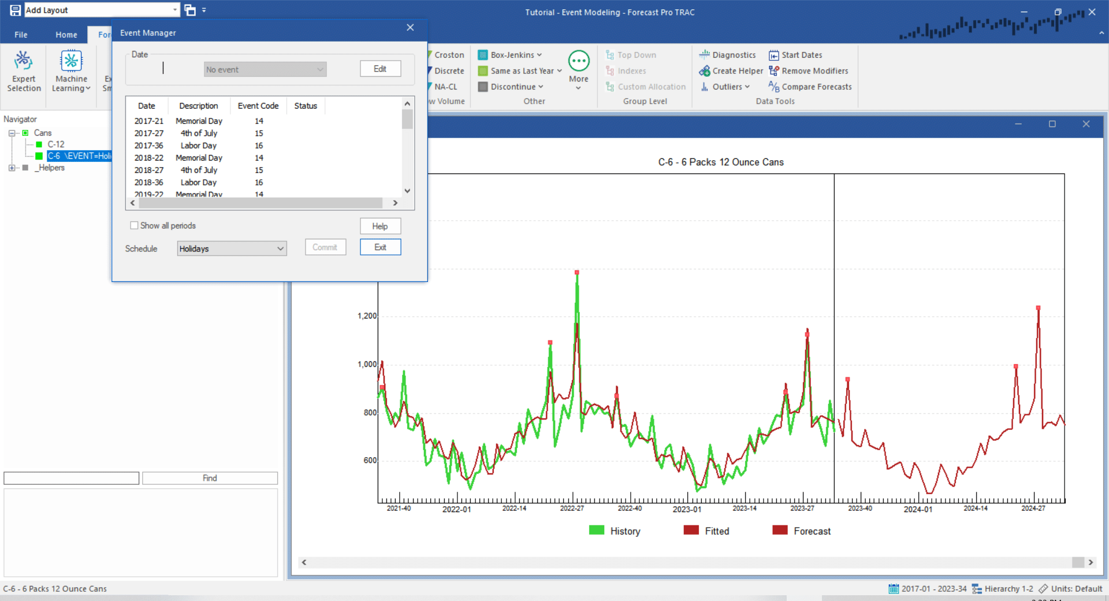Open the File menu tab
The height and width of the screenshot is (601, 1109).
[21, 35]
